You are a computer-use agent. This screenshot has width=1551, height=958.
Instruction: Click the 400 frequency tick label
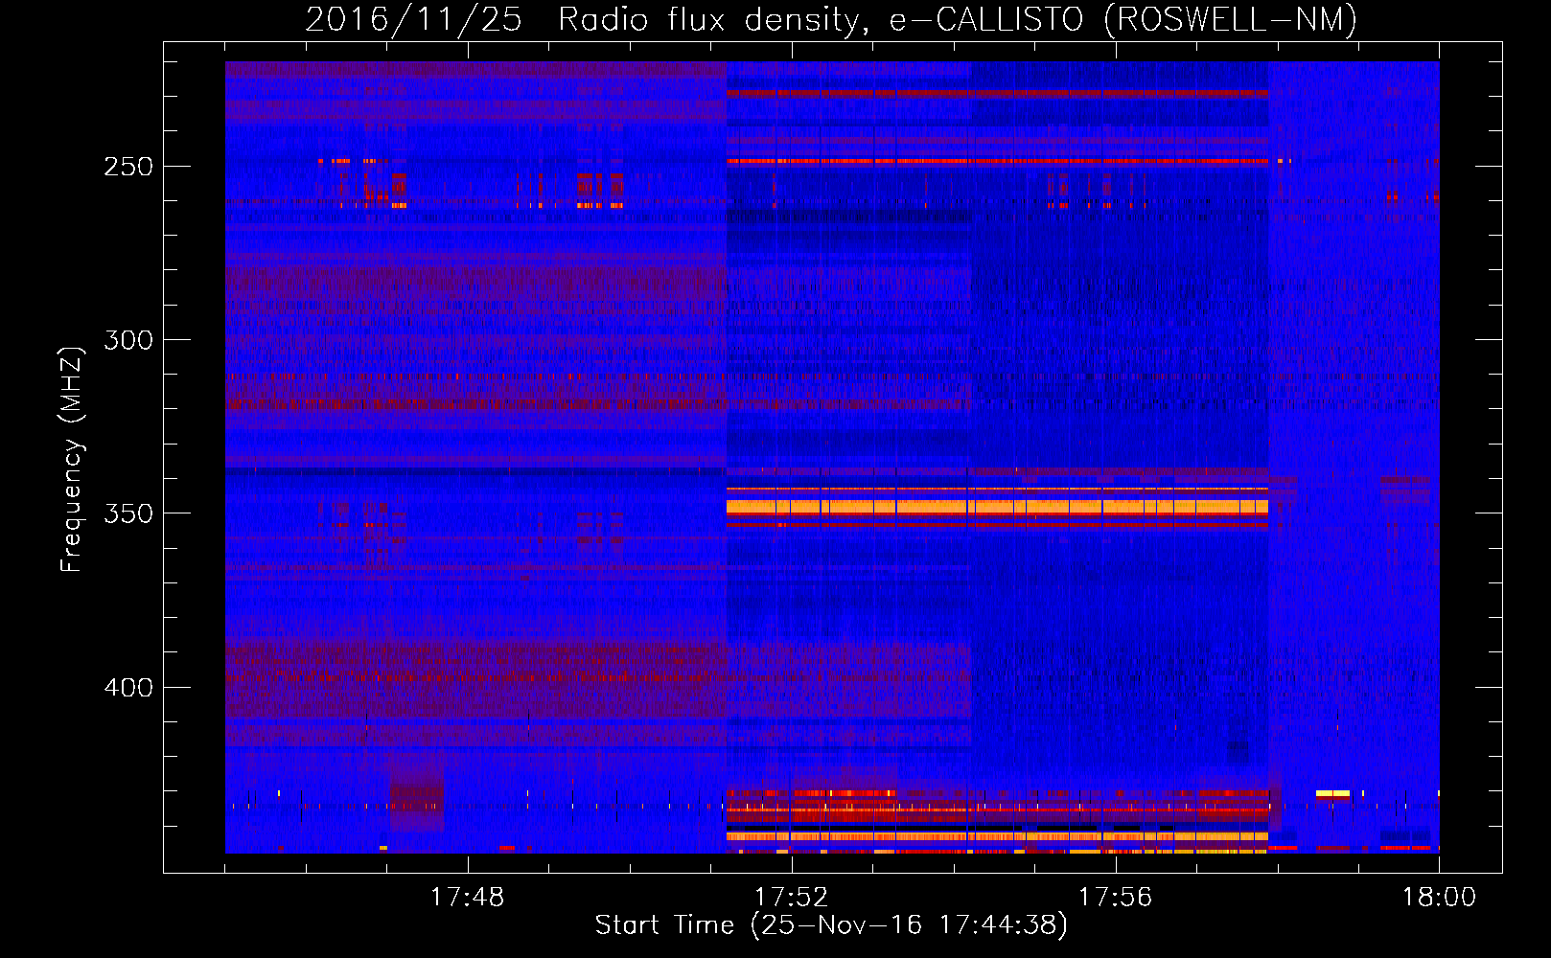click(128, 688)
